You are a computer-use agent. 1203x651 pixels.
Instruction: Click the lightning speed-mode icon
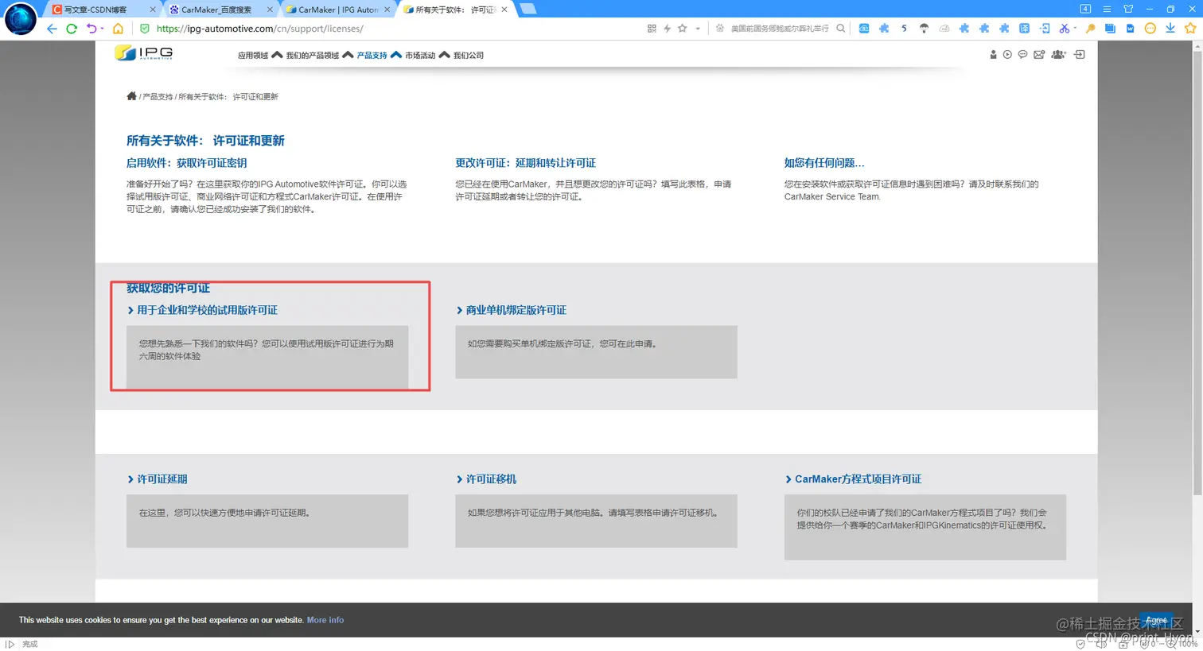667,29
